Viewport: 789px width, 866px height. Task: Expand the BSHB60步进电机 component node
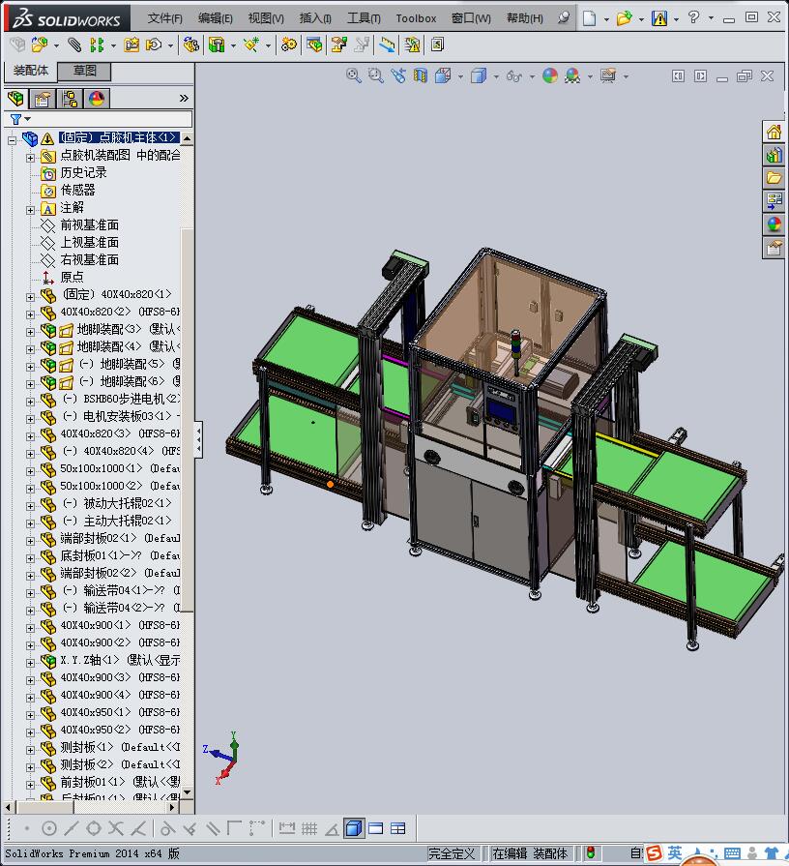[x=30, y=402]
